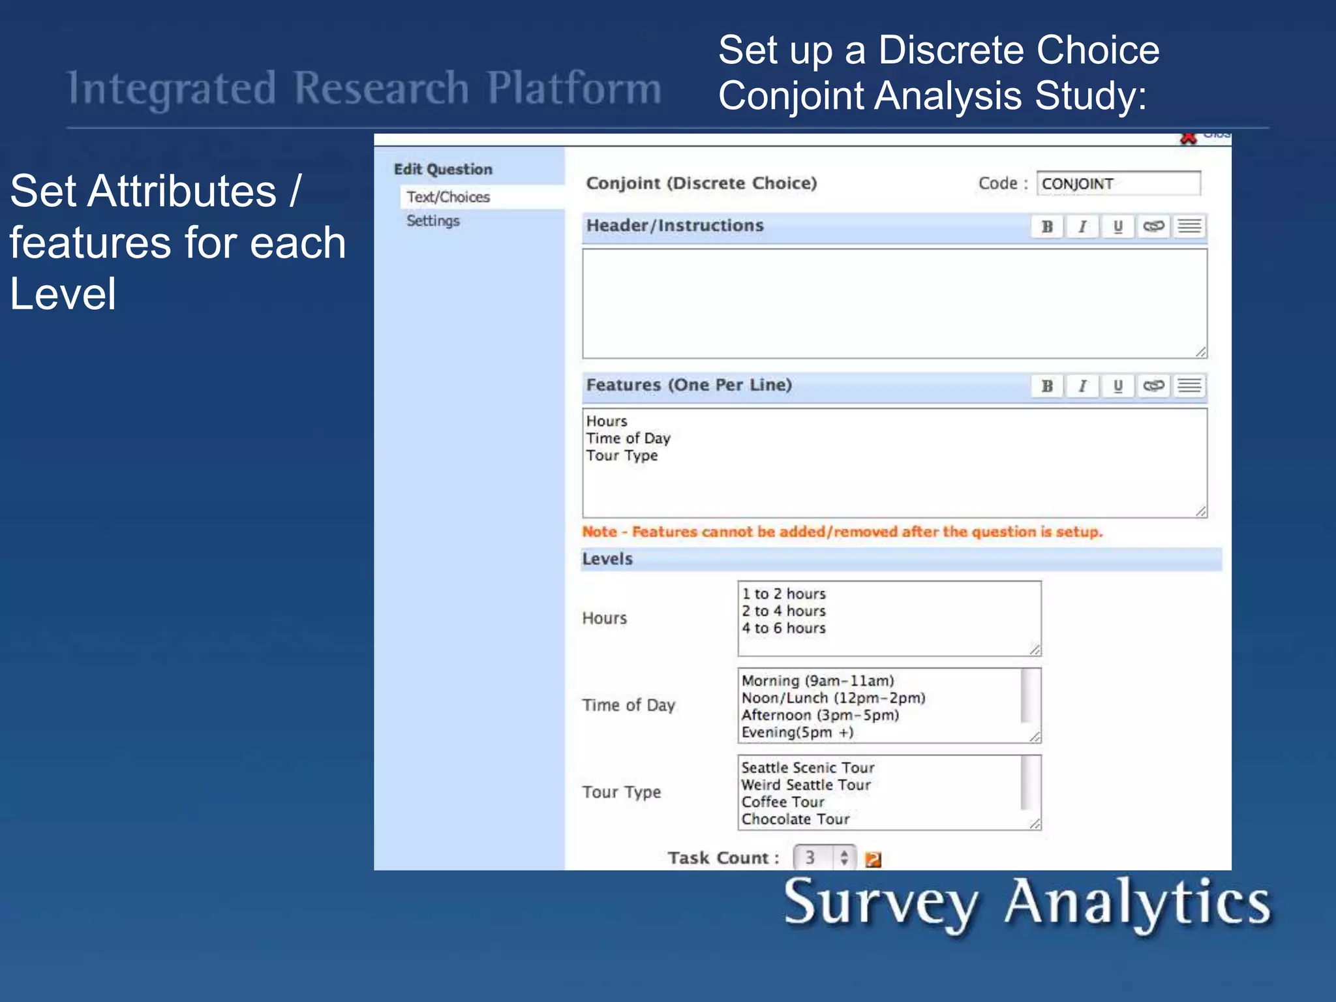
Task: Open text alignment in Header/Instructions toolbar
Action: click(x=1189, y=226)
